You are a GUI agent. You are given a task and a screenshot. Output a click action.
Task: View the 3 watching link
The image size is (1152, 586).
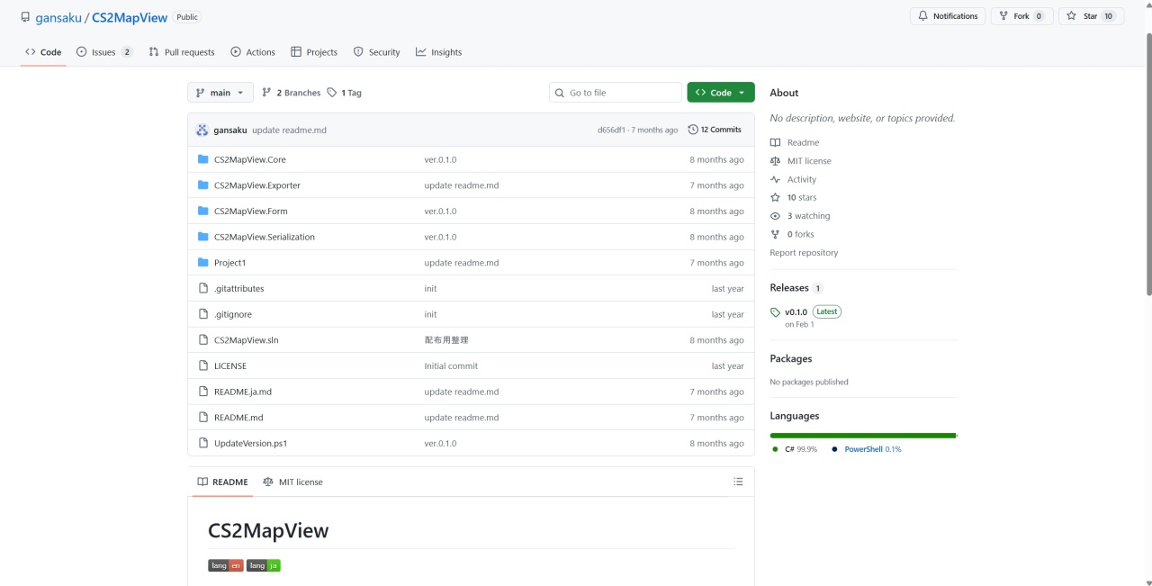coord(801,216)
